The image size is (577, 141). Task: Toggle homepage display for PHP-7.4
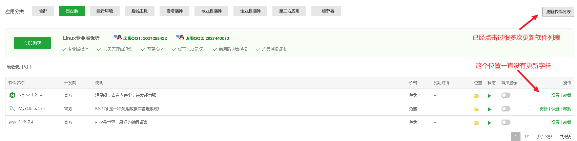[x=506, y=122]
